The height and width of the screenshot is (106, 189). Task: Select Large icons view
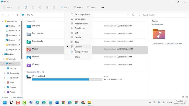(x=78, y=19)
